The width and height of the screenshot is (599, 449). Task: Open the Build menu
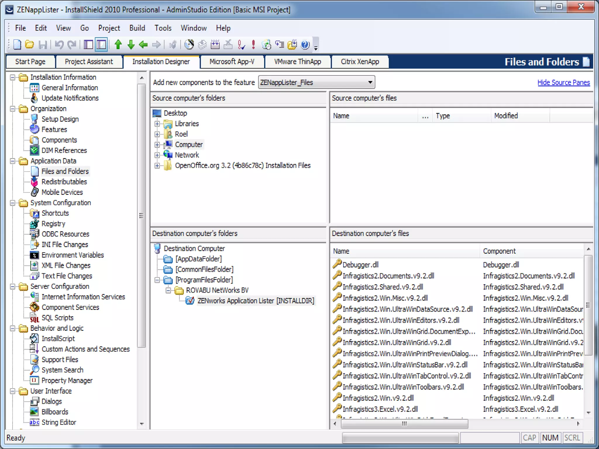tap(137, 28)
